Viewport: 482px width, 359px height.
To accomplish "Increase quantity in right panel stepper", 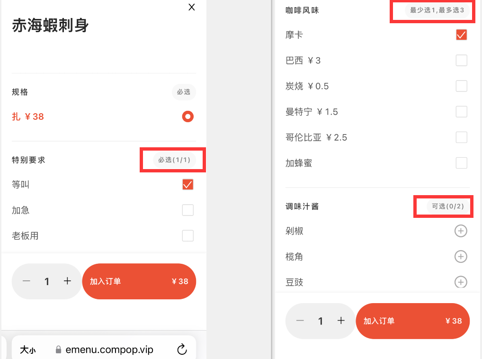I will 341,321.
